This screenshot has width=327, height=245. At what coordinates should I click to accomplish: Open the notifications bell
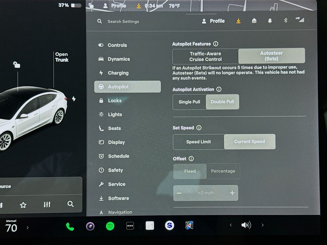coord(270,21)
